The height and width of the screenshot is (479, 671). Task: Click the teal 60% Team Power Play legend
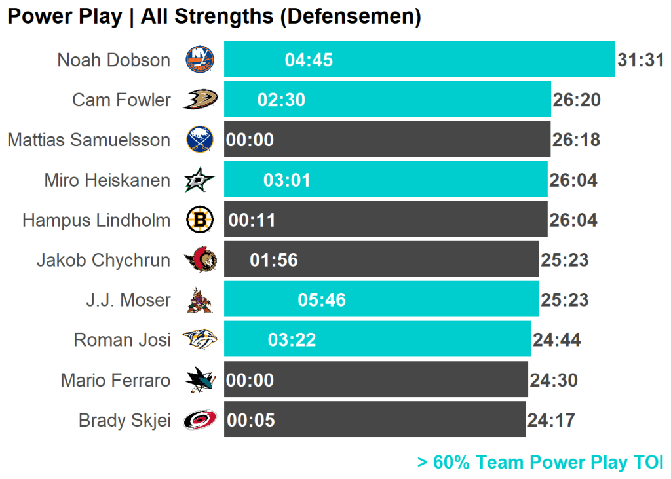pyautogui.click(x=540, y=463)
